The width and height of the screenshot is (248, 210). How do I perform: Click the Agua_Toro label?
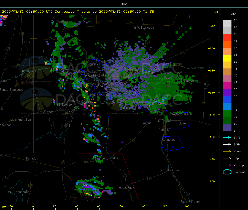point(29,71)
